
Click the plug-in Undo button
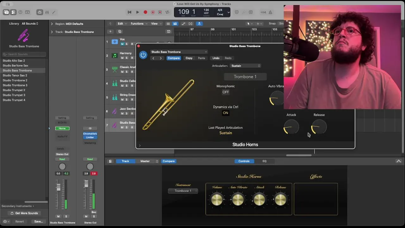pos(216,58)
